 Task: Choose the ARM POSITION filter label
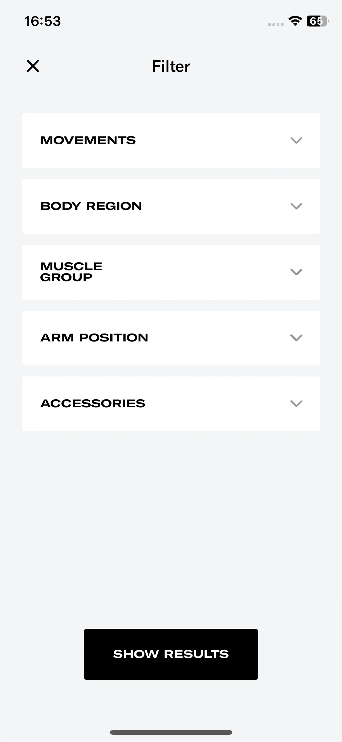[94, 338]
